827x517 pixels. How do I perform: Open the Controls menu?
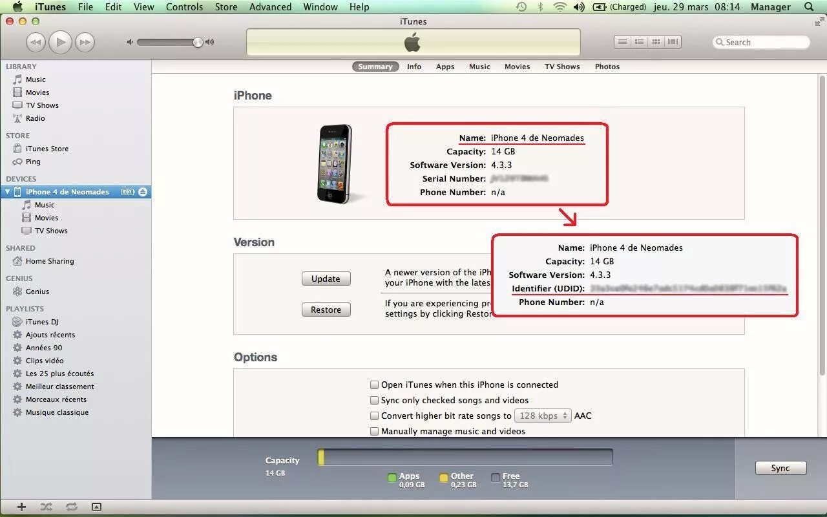(184, 7)
